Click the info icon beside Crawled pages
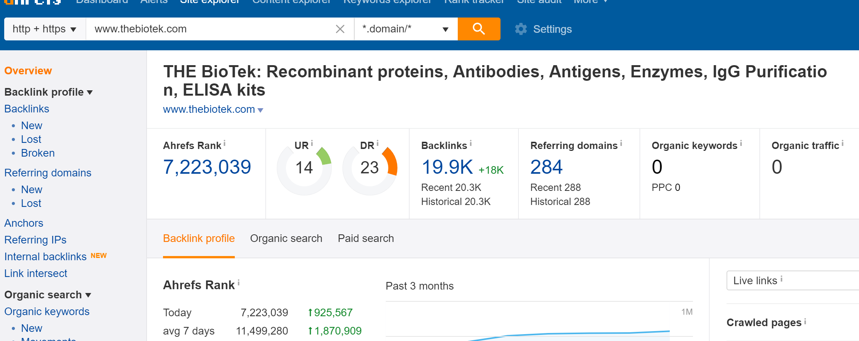The width and height of the screenshot is (859, 341). click(x=805, y=321)
